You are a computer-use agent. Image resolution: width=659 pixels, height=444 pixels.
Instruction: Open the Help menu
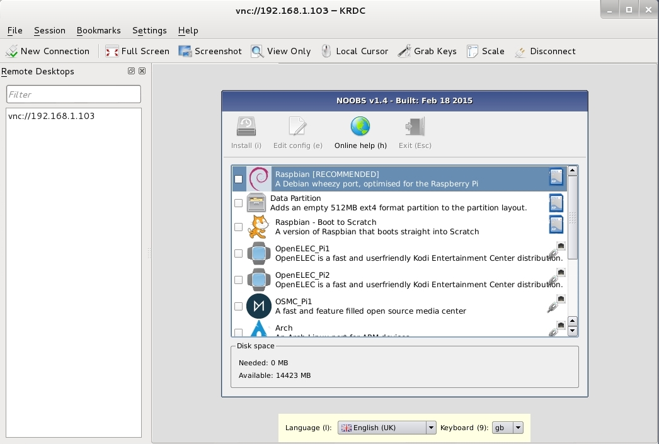coord(188,31)
